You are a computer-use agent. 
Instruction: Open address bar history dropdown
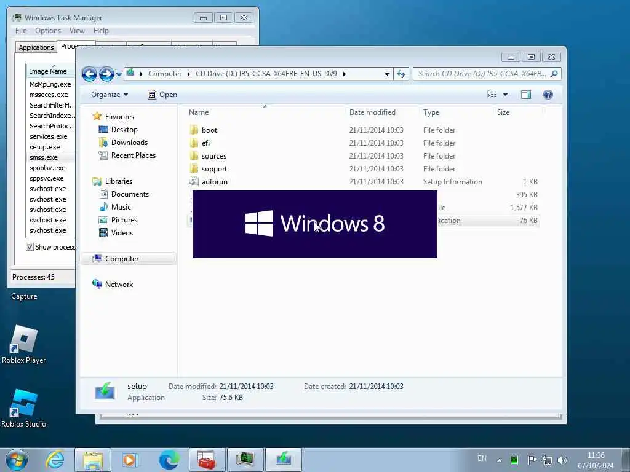(x=387, y=74)
